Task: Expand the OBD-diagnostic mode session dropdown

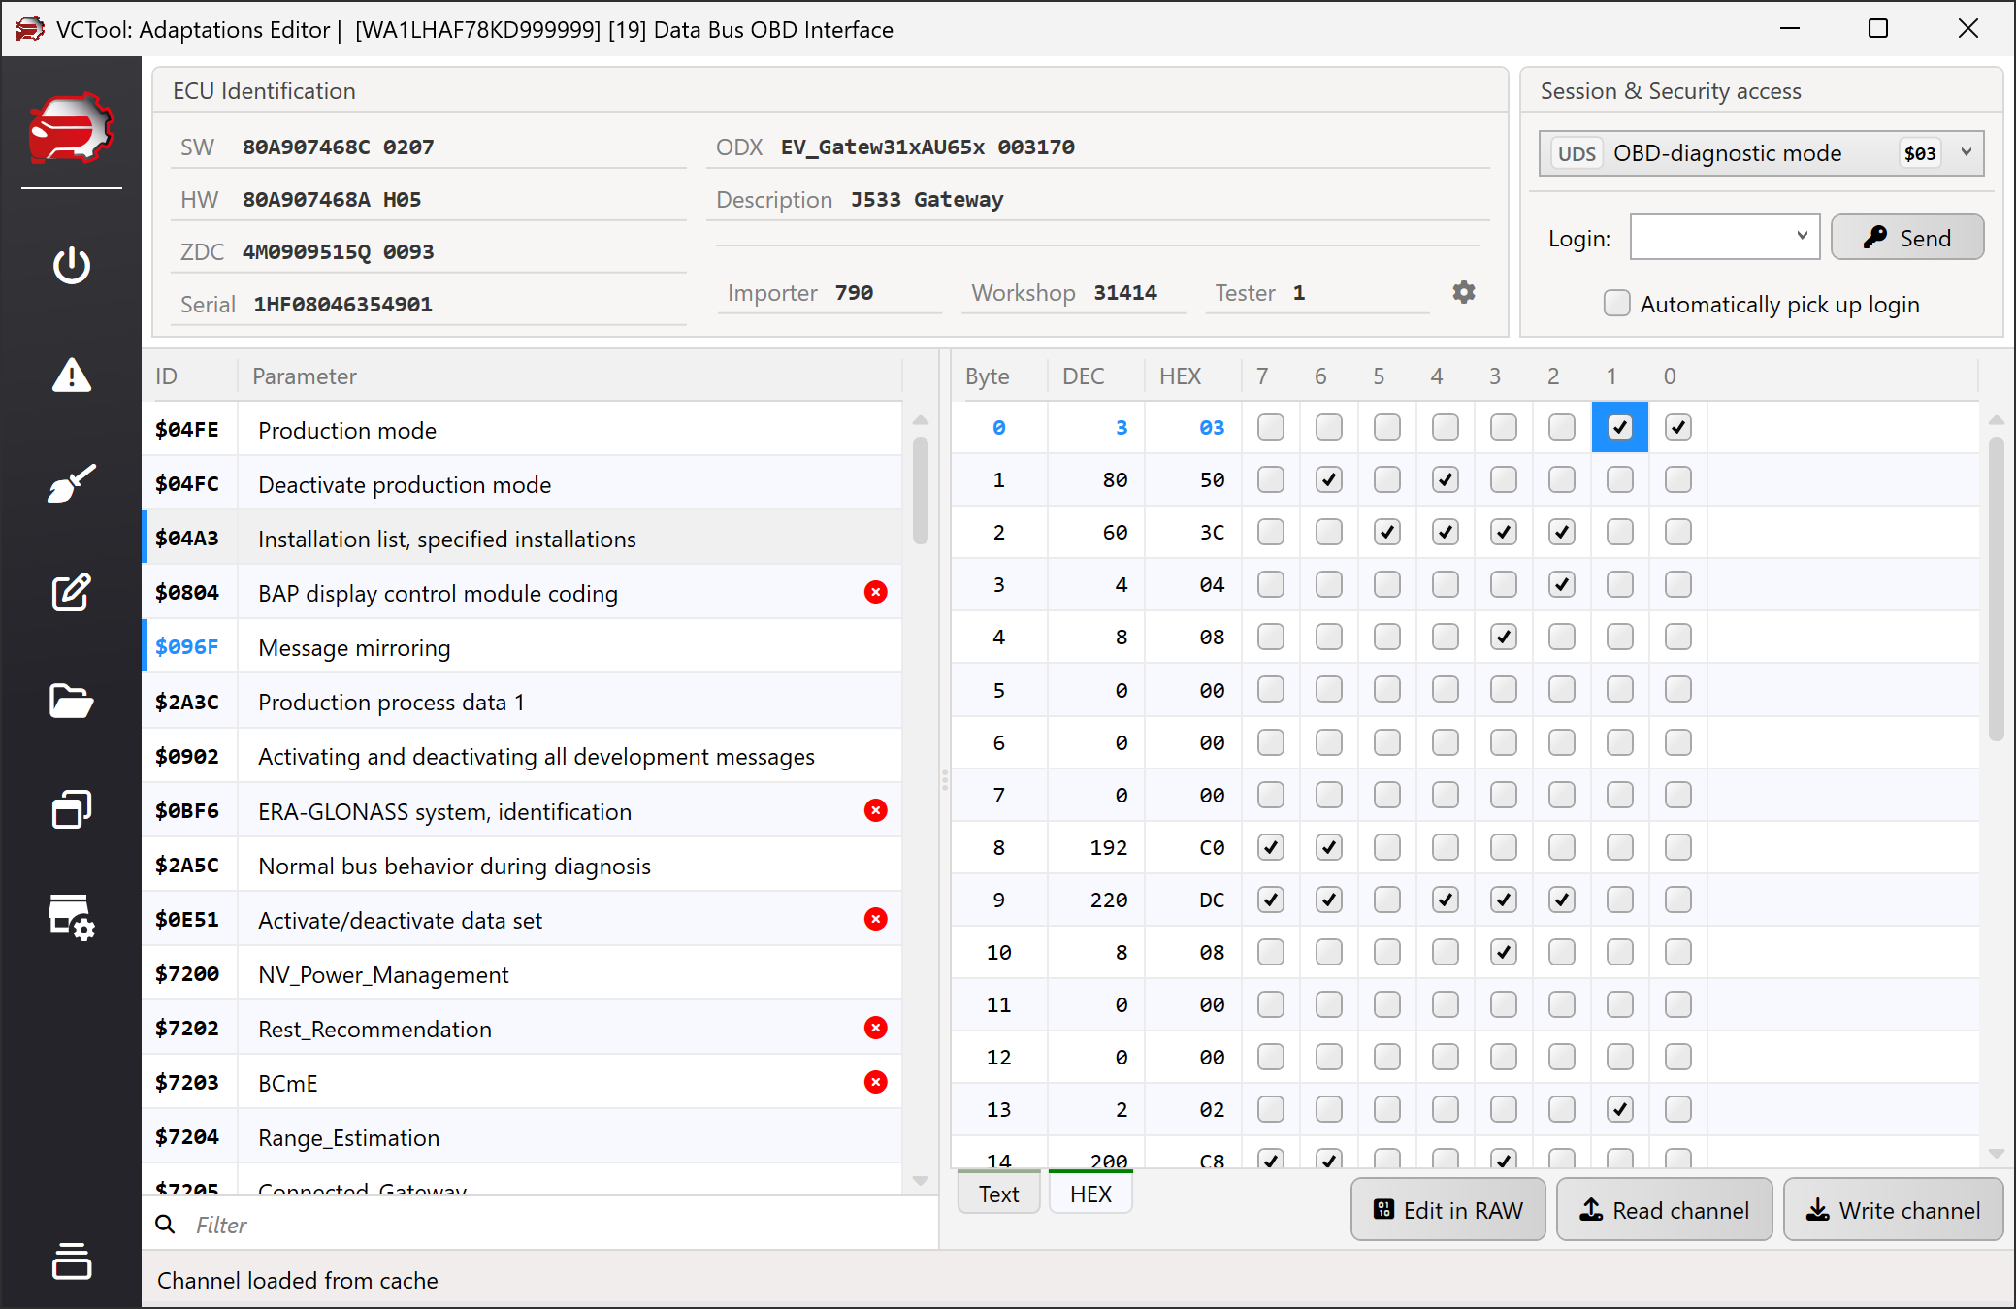Action: (1967, 152)
